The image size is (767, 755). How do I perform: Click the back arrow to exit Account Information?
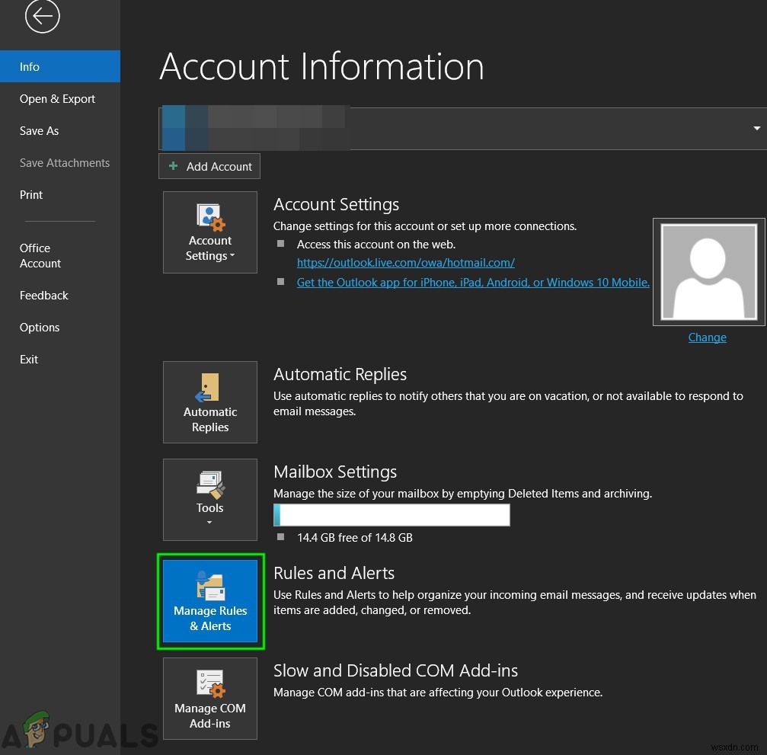43,16
